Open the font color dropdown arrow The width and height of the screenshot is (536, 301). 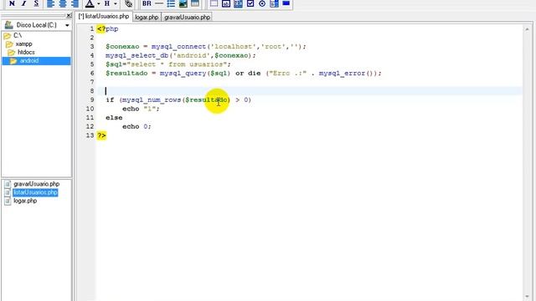click(x=99, y=3)
